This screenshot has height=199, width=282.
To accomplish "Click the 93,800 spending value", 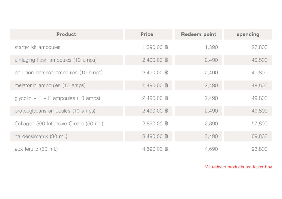I will 259,149.
